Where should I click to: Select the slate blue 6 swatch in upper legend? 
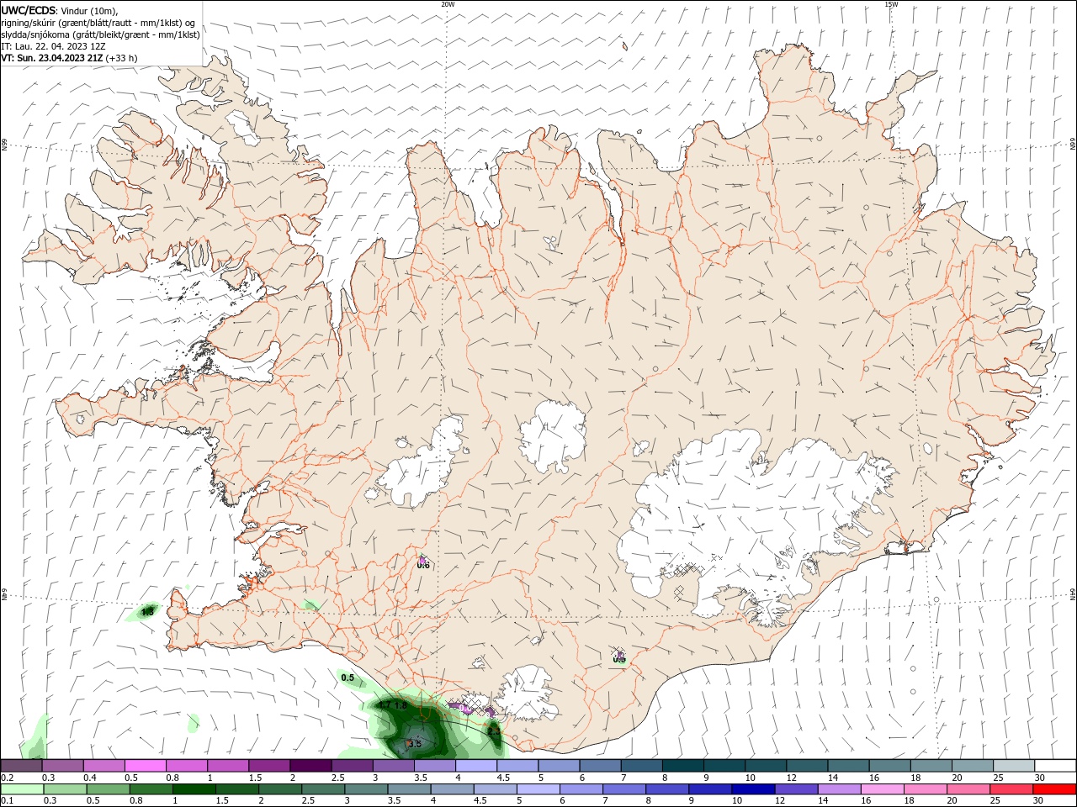tap(601, 766)
